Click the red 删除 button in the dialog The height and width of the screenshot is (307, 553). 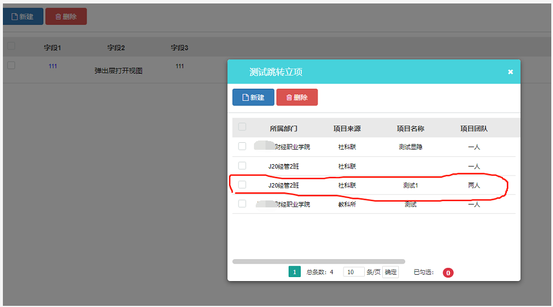click(x=297, y=97)
